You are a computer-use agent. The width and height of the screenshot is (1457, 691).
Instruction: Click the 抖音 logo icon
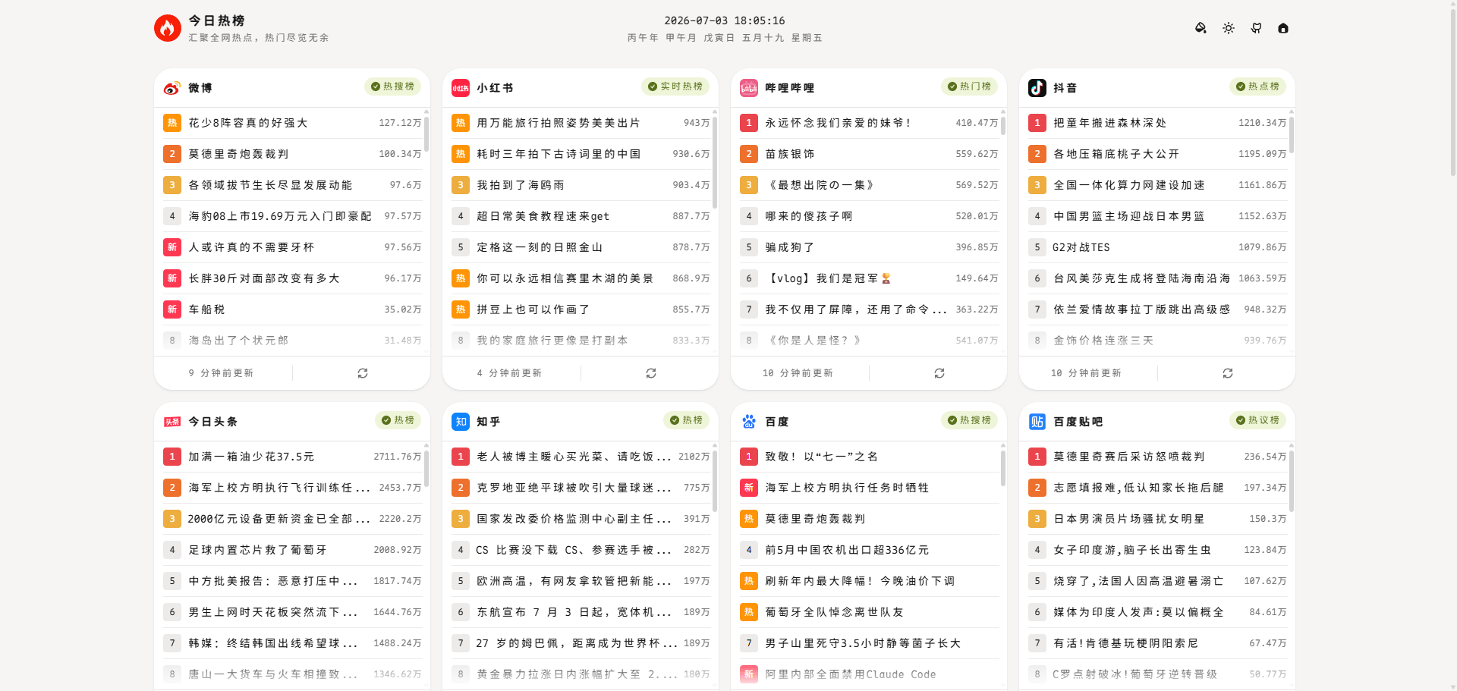tap(1037, 88)
